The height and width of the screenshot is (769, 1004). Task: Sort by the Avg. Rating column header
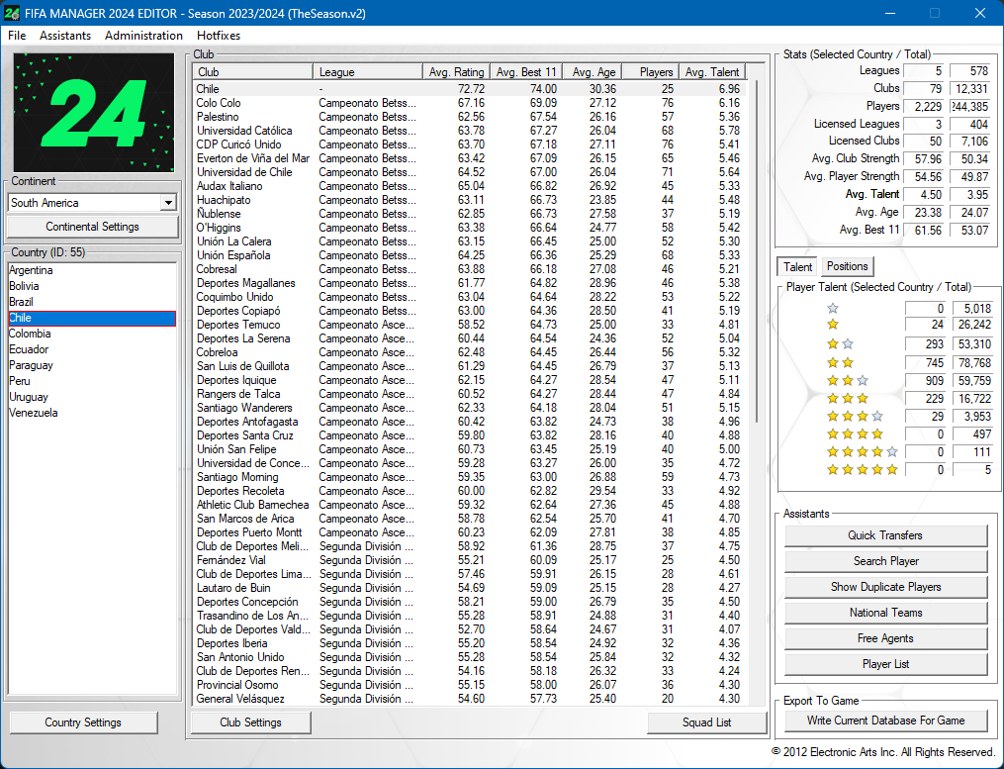click(457, 72)
